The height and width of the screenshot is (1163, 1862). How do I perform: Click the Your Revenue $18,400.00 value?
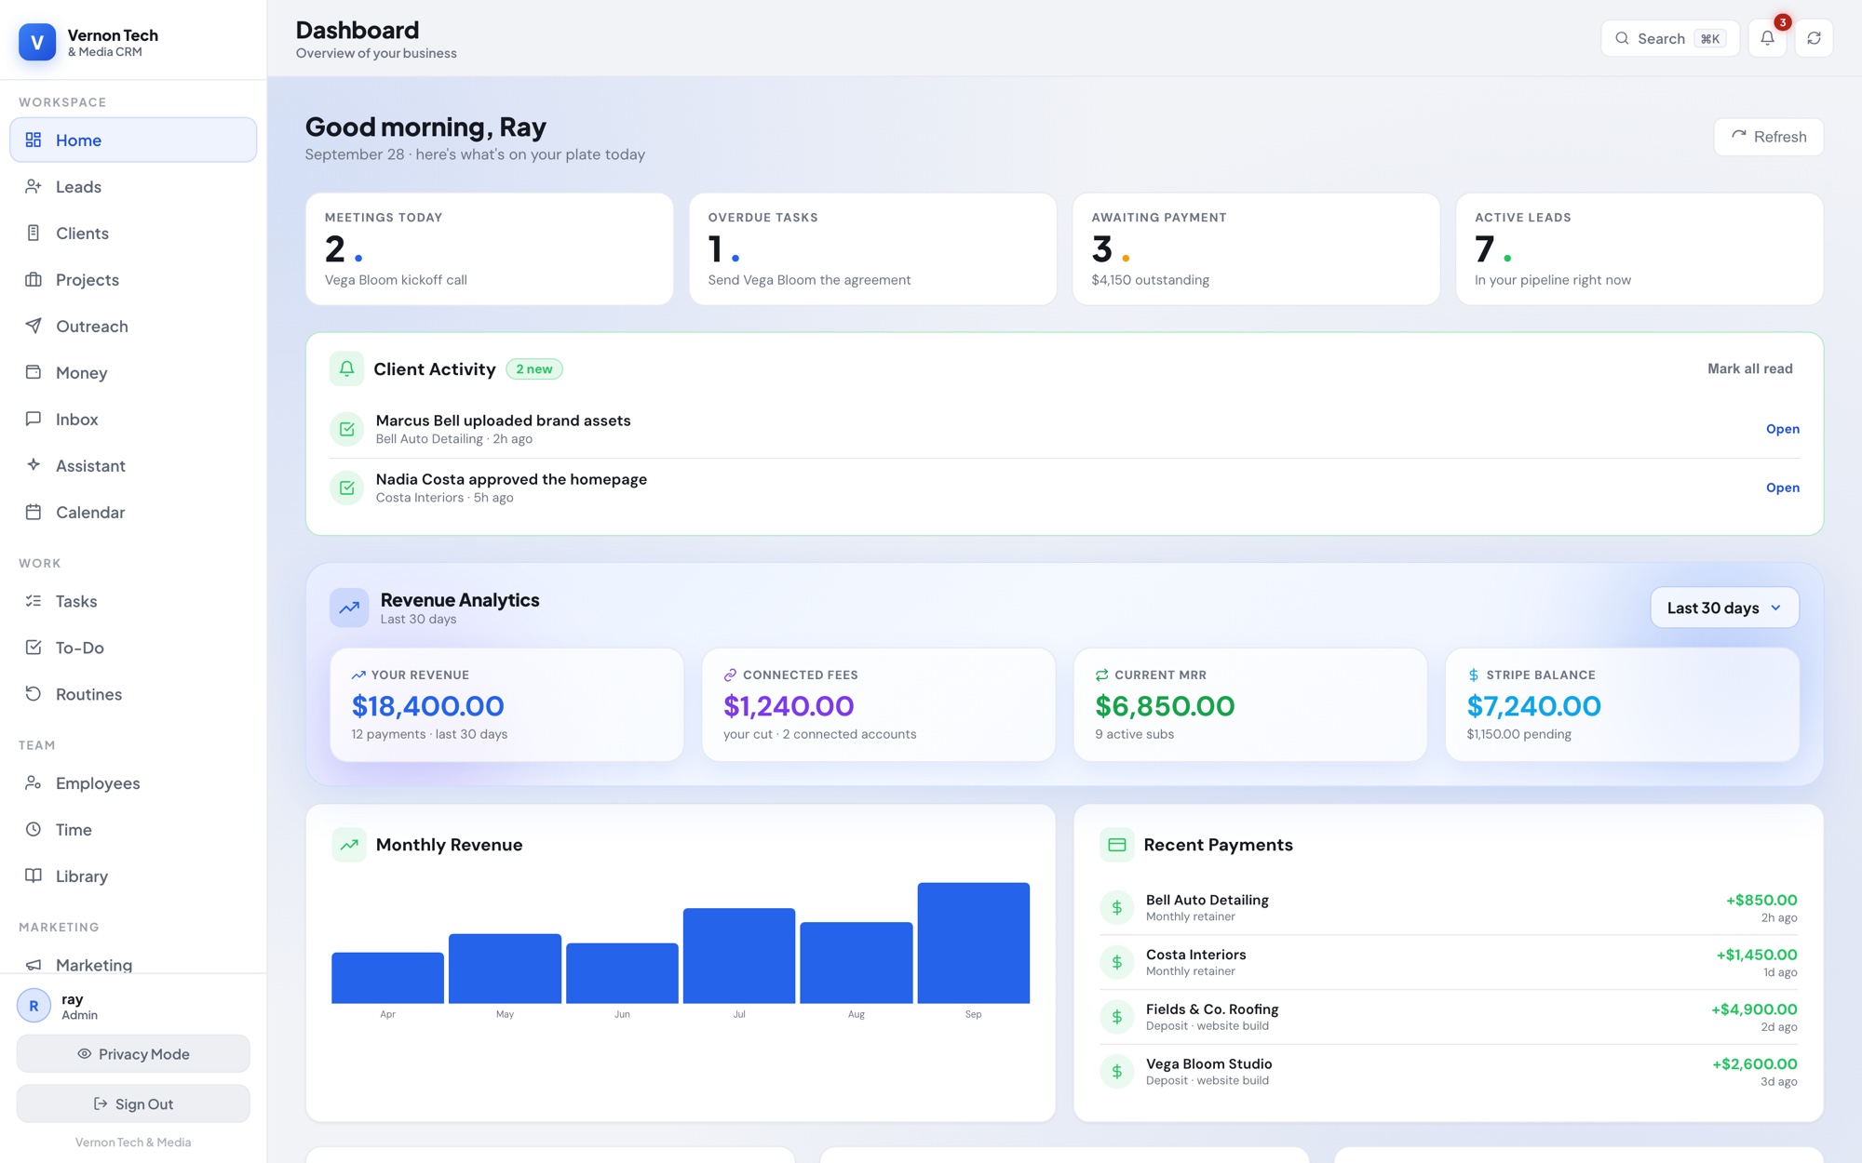tap(427, 706)
